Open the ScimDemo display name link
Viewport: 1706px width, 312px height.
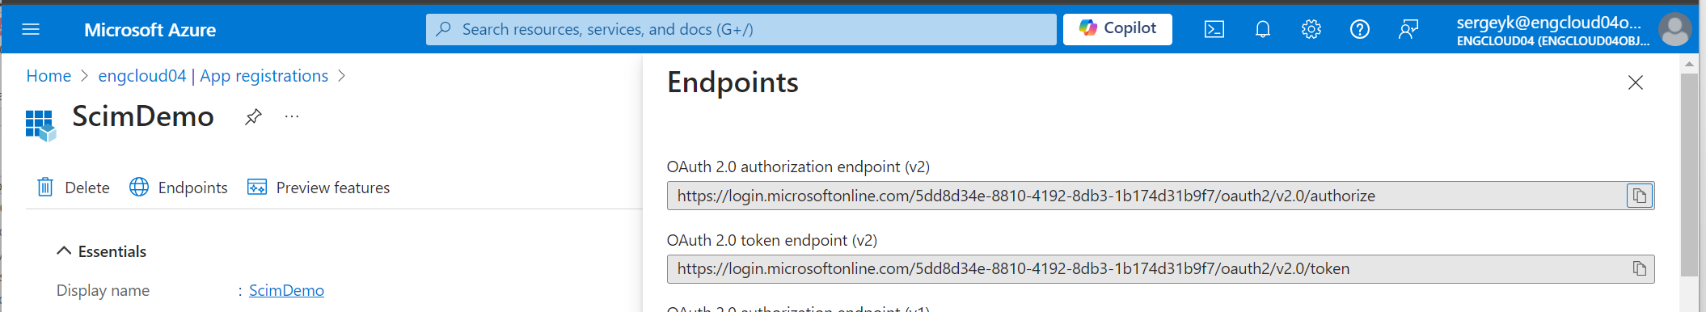tap(286, 290)
